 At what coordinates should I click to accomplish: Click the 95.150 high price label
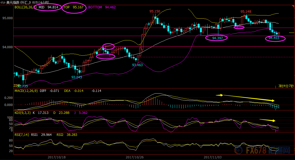click(x=155, y=11)
